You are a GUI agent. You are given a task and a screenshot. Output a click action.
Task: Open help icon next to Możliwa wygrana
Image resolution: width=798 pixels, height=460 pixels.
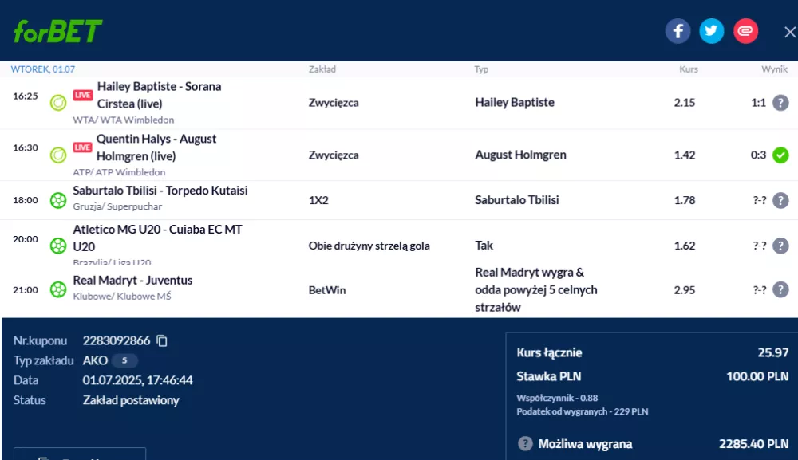coord(525,444)
